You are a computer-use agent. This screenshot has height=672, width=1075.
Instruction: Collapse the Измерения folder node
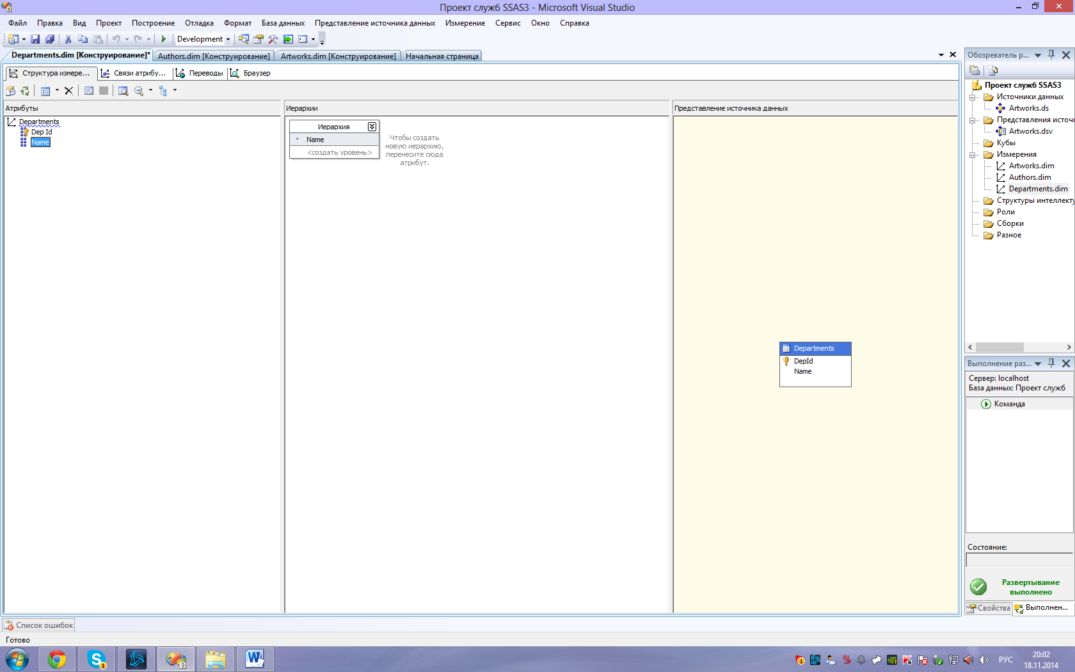tap(973, 154)
